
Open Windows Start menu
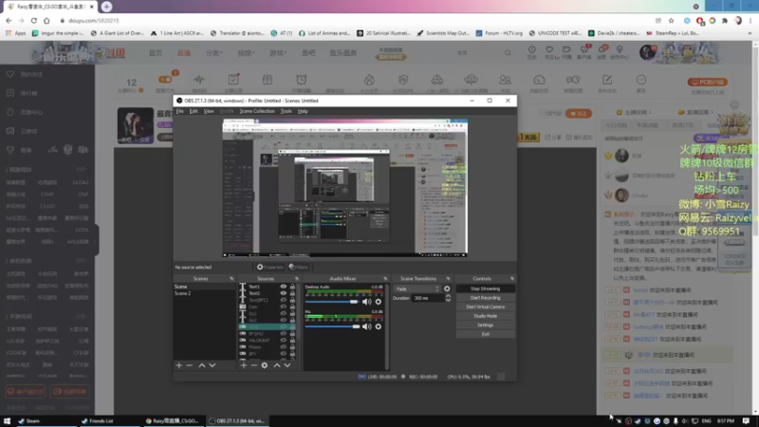coord(7,421)
